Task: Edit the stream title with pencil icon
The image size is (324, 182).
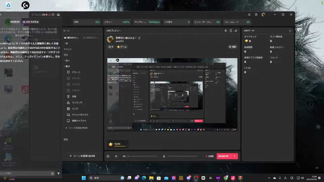Action: click(139, 38)
